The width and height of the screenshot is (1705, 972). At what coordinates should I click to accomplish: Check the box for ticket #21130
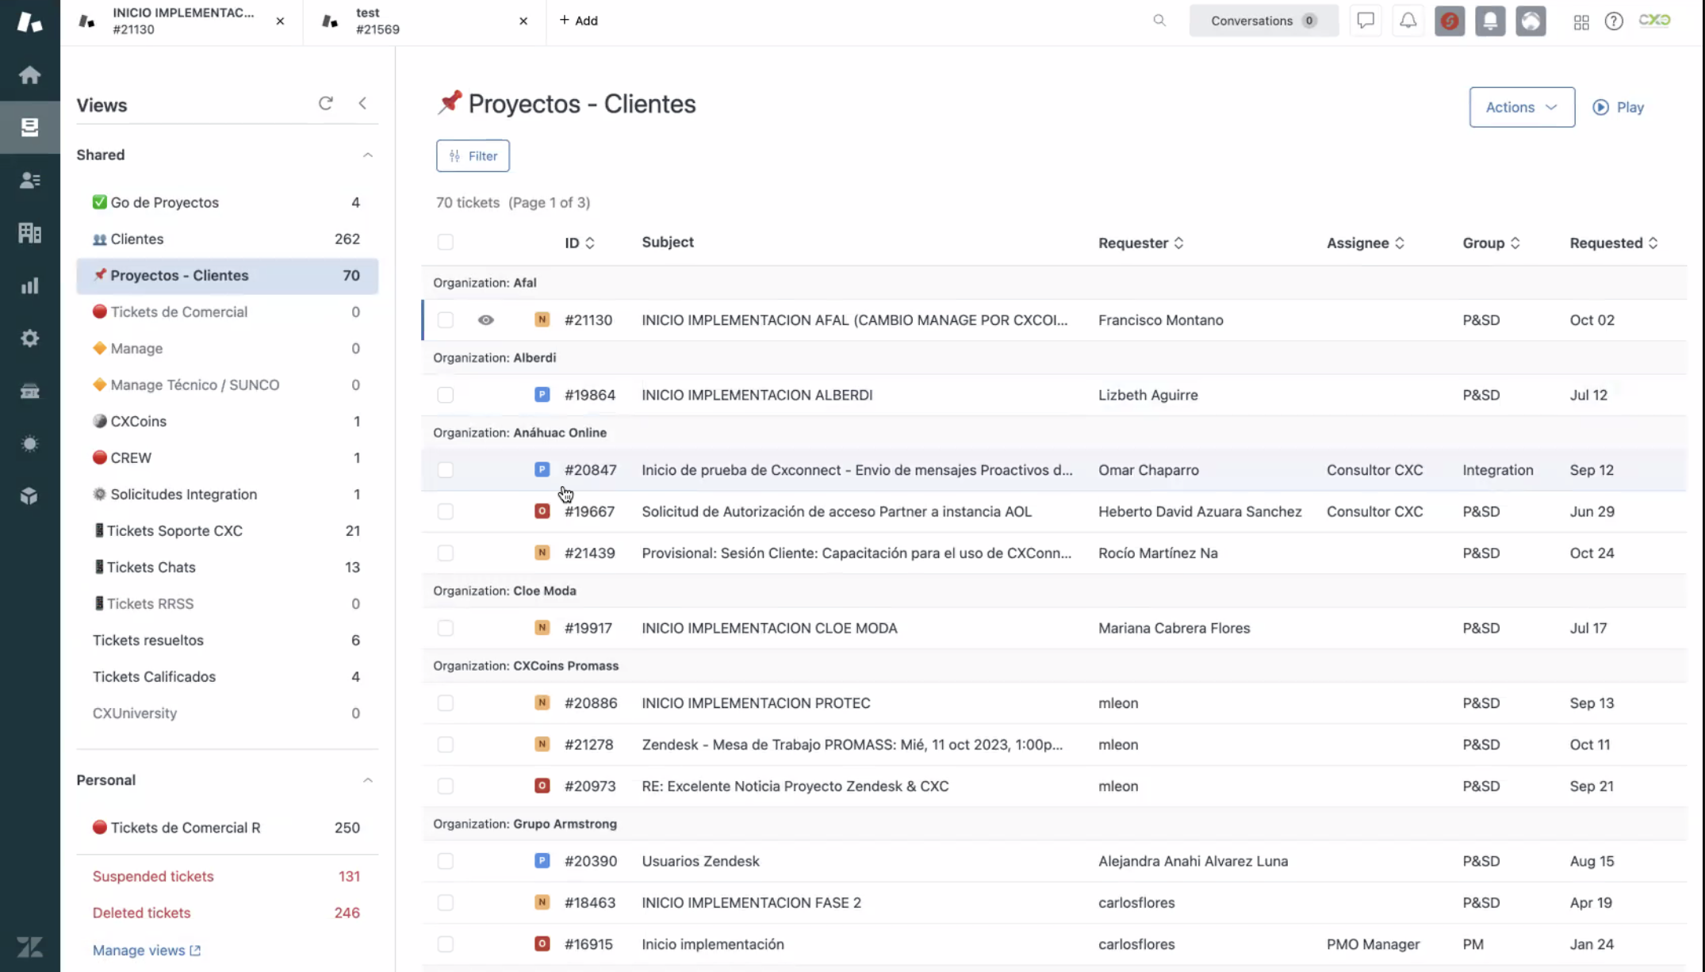(446, 320)
